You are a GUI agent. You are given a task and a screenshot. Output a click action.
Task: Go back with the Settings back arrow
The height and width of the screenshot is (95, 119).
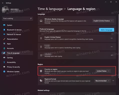pos(3,3)
